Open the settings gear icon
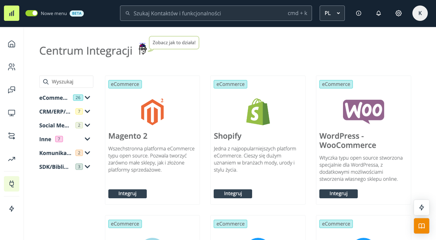This screenshot has height=240, width=436. [399, 13]
